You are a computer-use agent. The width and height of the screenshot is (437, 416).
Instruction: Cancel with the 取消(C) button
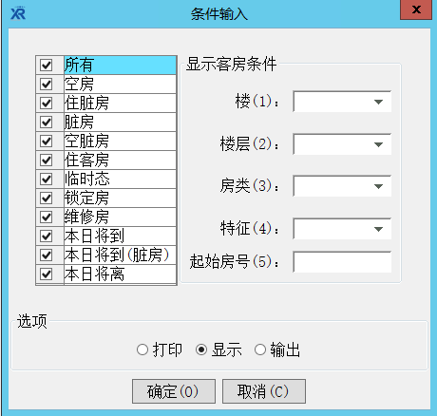[264, 391]
